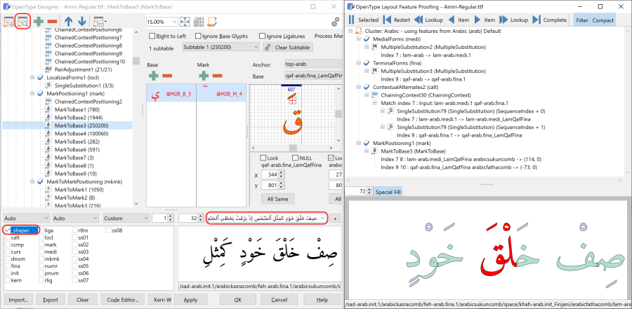Click the red-circled proofing toolbar icon
632x309 pixels.
pyautogui.click(x=22, y=21)
